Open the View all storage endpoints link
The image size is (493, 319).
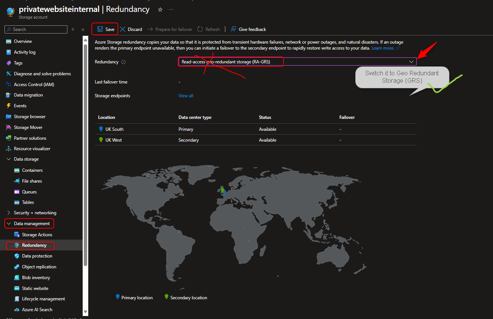tap(185, 95)
